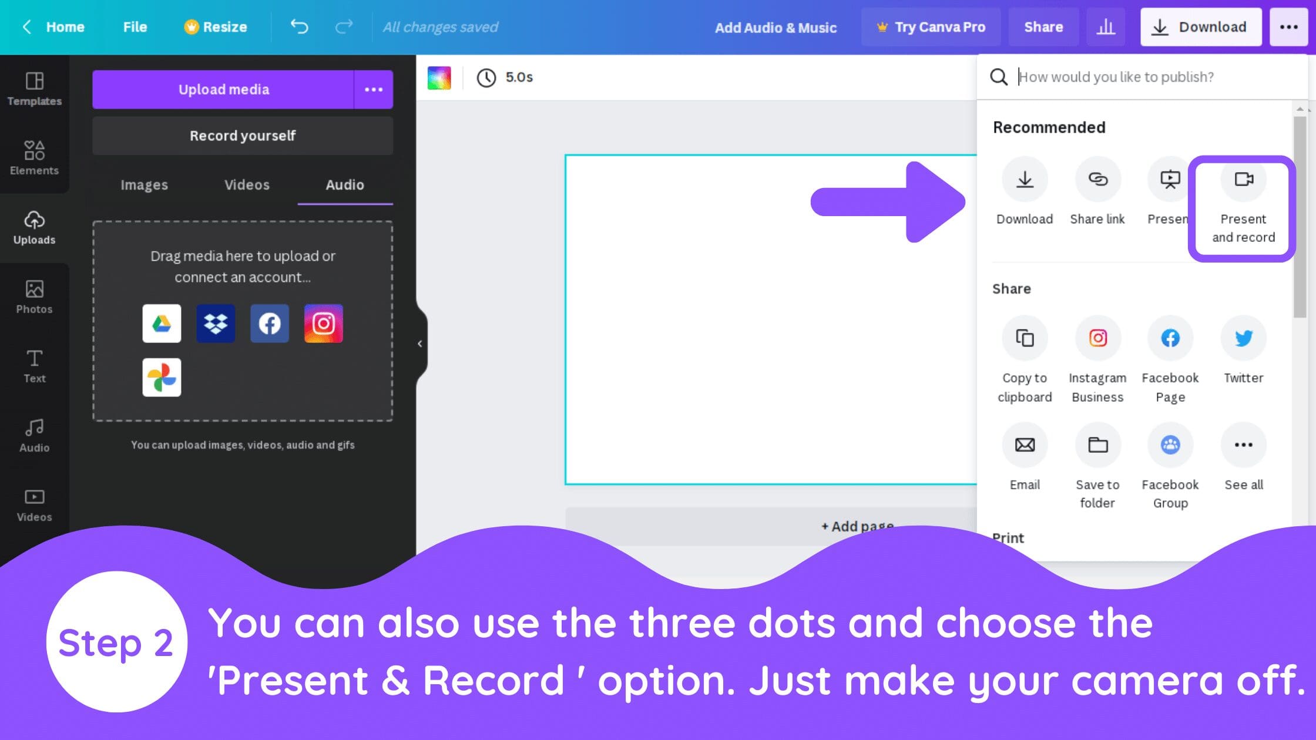Select the Copy to clipboard icon
This screenshot has width=1316, height=740.
coord(1024,338)
